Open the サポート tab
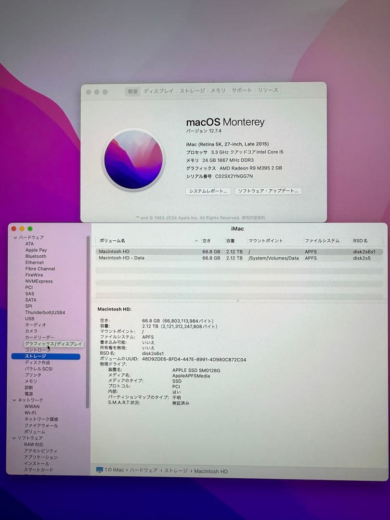This screenshot has width=390, height=520. pos(241,91)
